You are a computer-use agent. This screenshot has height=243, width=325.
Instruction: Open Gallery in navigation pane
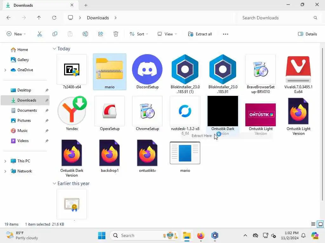pyautogui.click(x=20, y=60)
